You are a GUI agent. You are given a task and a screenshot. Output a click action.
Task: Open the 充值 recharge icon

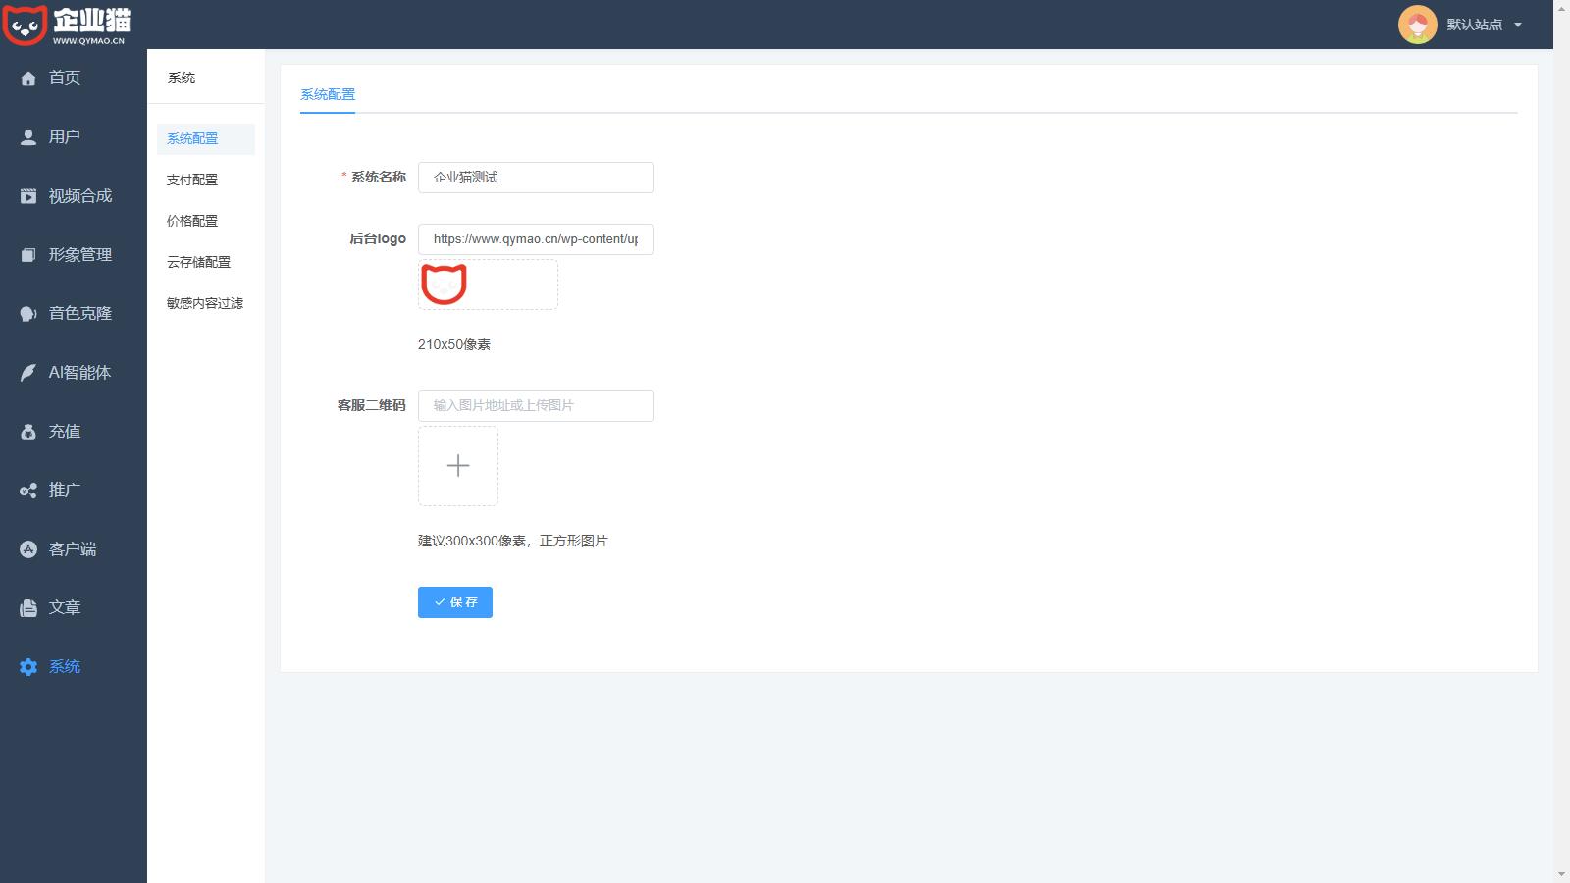(28, 432)
